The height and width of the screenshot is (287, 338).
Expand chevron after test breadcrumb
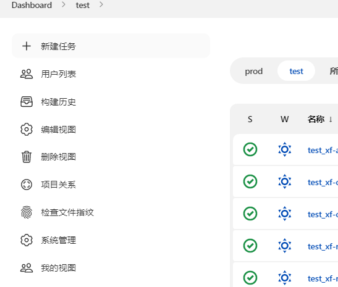(x=101, y=4)
